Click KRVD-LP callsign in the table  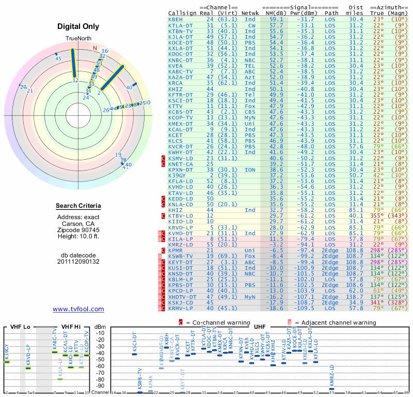point(180,227)
